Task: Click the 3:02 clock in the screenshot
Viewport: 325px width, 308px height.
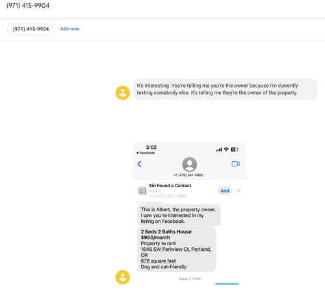Action: (x=151, y=148)
